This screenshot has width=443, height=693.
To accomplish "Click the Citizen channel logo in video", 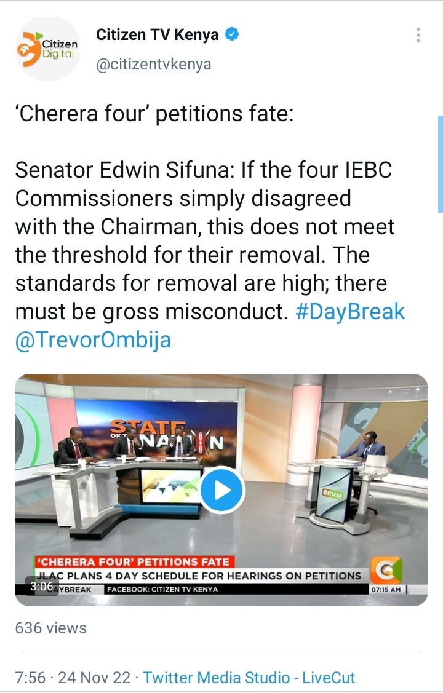I will pos(386,569).
